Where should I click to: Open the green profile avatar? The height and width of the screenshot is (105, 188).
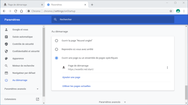[178, 11]
